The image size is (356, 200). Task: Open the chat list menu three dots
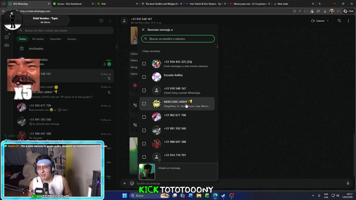[x=110, y=21]
